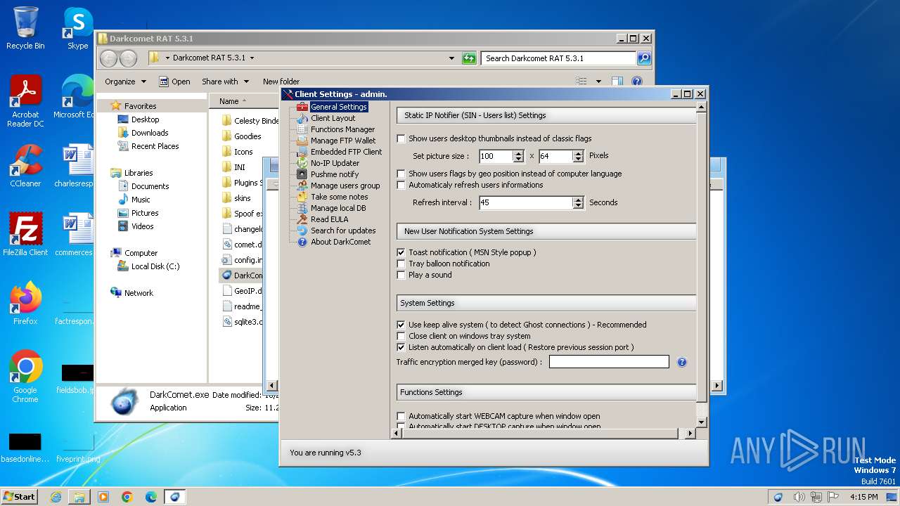Uncheck Use keep alive system

click(401, 325)
